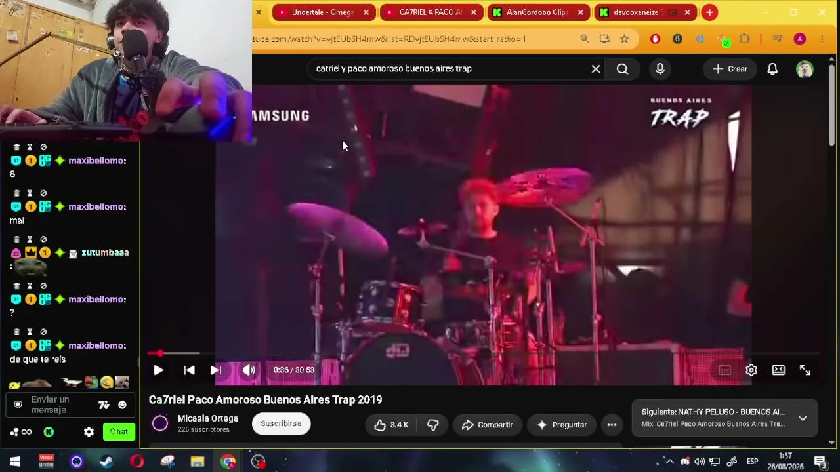
Task: Click the Suscribirse button
Action: [281, 423]
